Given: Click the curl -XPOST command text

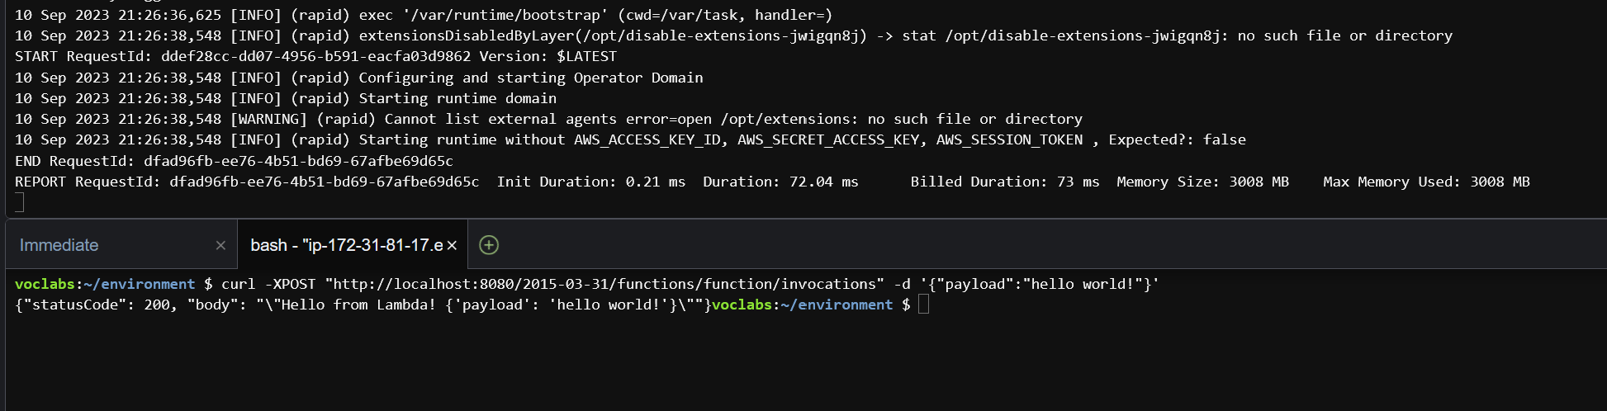Looking at the screenshot, I should 268,284.
